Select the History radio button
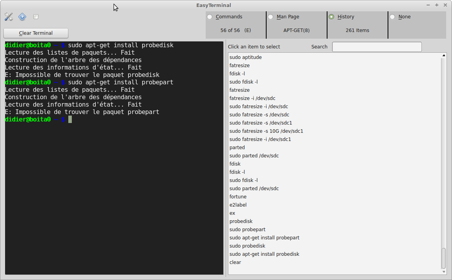452x280 pixels. (332, 17)
